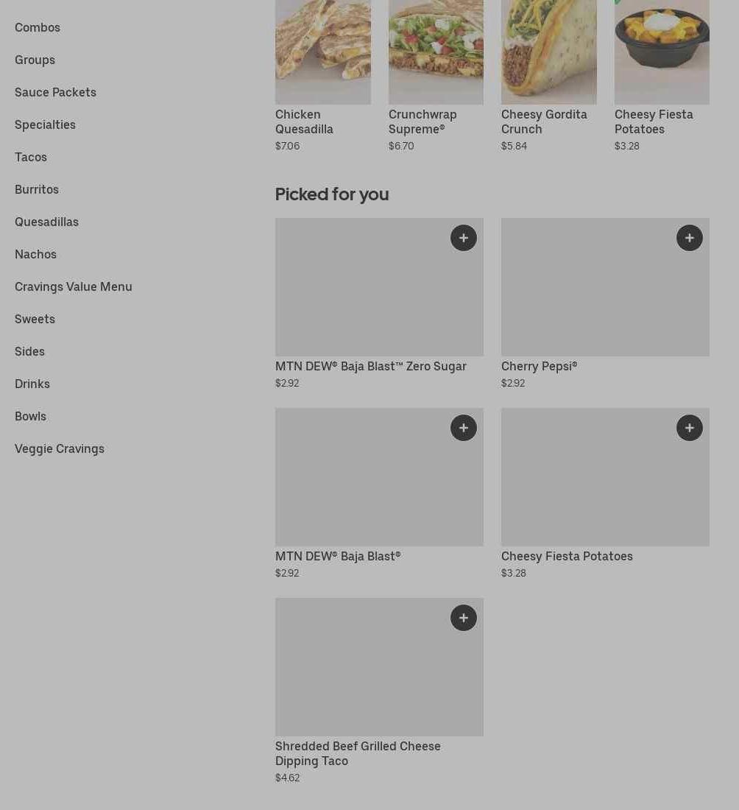This screenshot has height=810, width=739.
Task: Select the Cheesy Gordita Crunch photo
Action: point(549,52)
